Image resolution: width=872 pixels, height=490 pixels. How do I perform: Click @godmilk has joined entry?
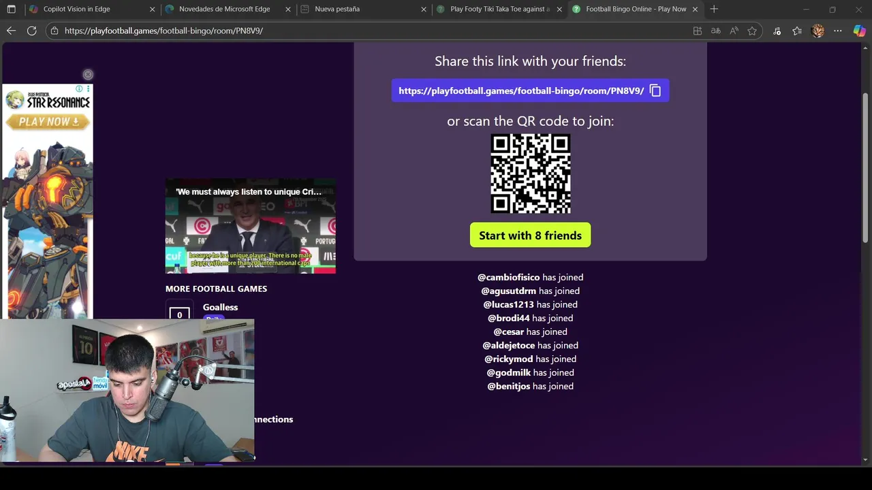(530, 372)
